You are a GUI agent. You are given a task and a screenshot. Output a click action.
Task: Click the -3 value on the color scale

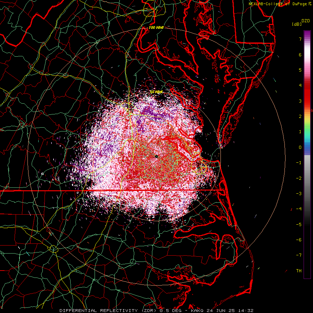click(299, 194)
